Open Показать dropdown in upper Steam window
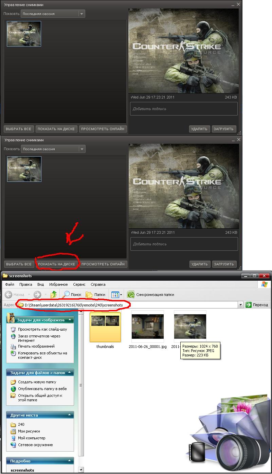Viewport: 272px width, 474px height. tap(53, 14)
